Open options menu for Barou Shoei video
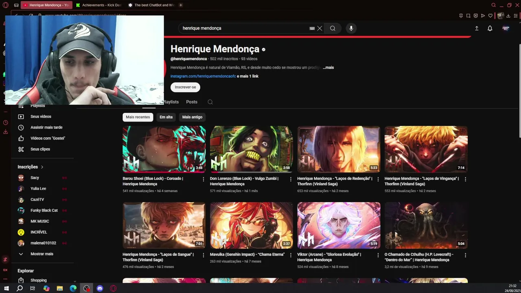The height and width of the screenshot is (293, 521). point(204,179)
